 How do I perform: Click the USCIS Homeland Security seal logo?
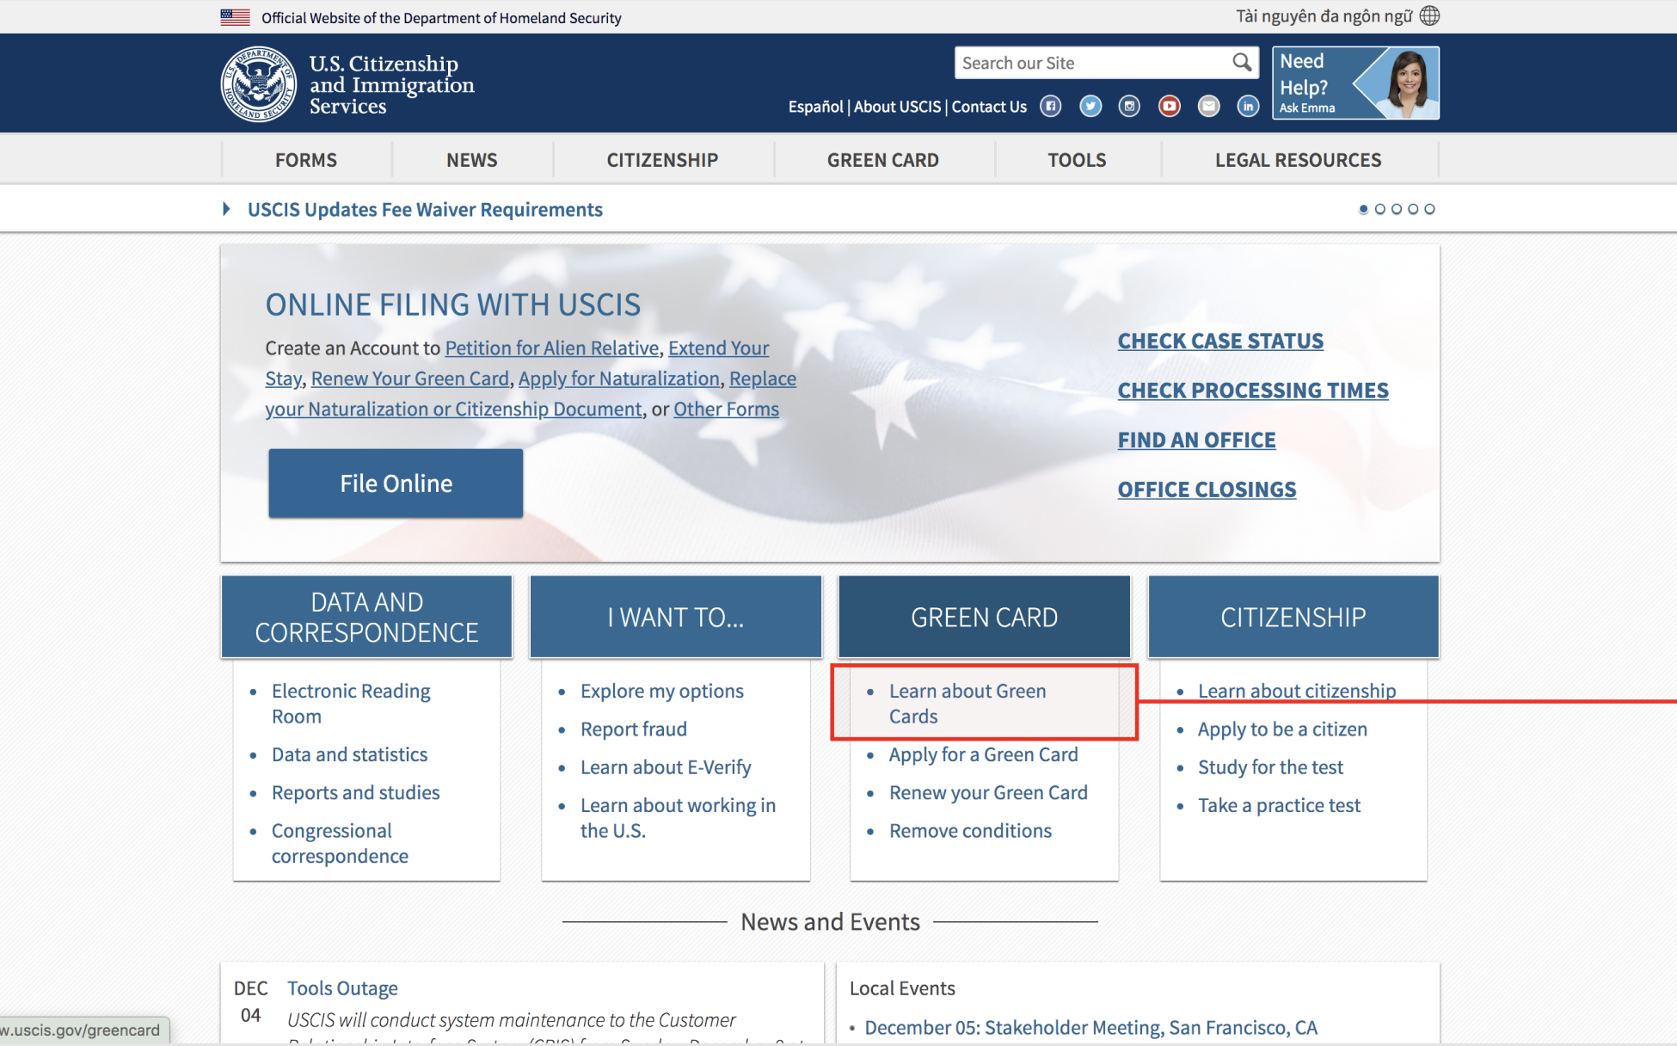pos(258,84)
